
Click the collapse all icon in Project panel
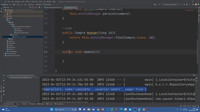[36, 7]
